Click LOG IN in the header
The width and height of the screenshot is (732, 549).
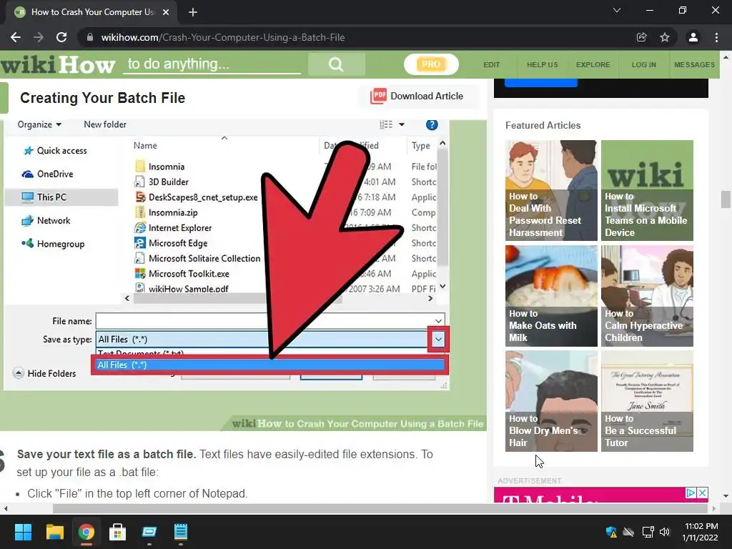tap(644, 64)
